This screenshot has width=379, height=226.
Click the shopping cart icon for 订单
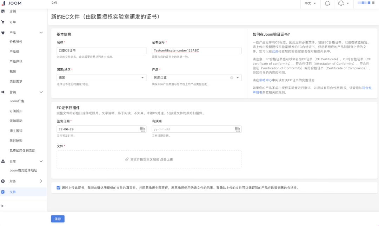pos(3,22)
